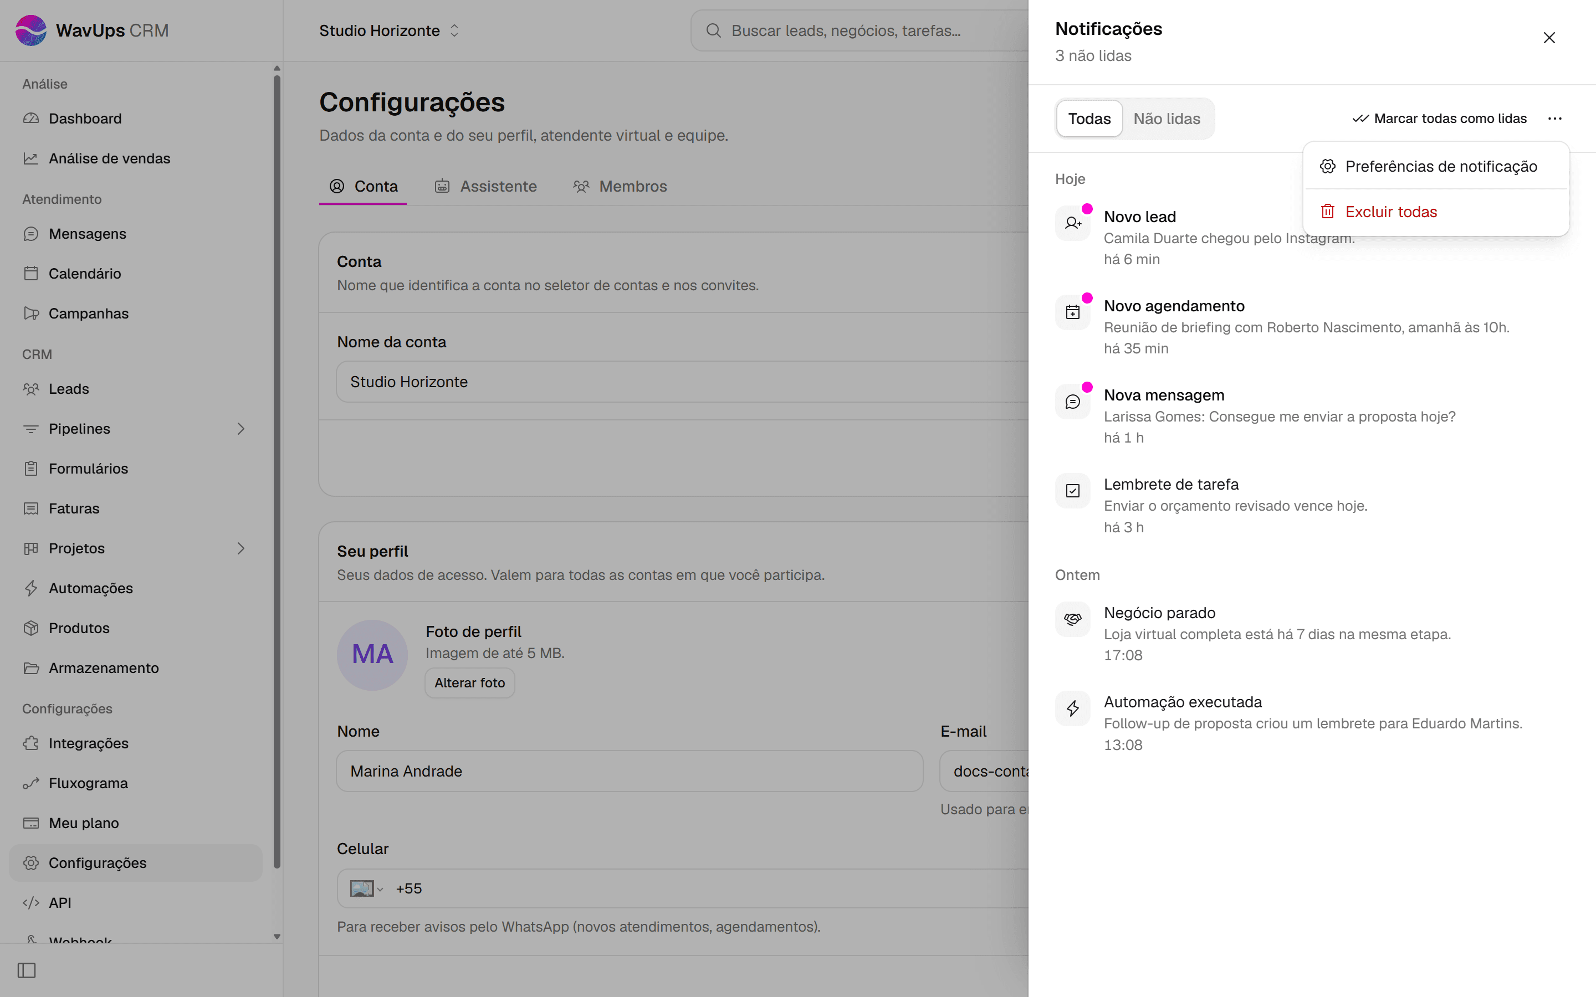Open the Novo agendamento notification

click(1311, 327)
